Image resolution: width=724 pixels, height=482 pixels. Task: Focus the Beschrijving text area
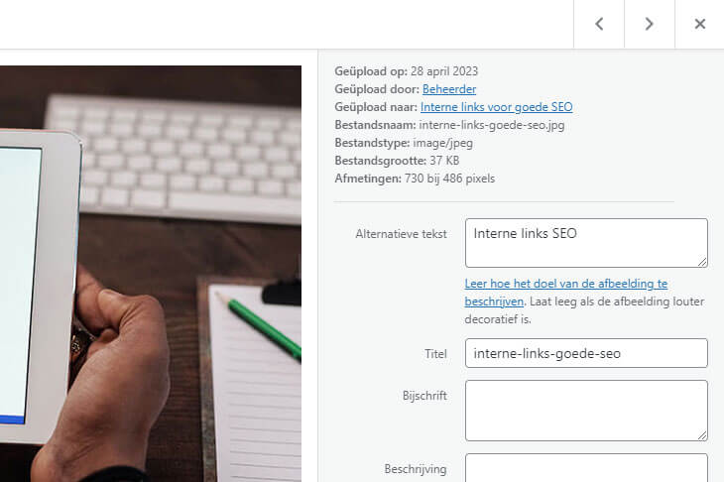click(586, 468)
